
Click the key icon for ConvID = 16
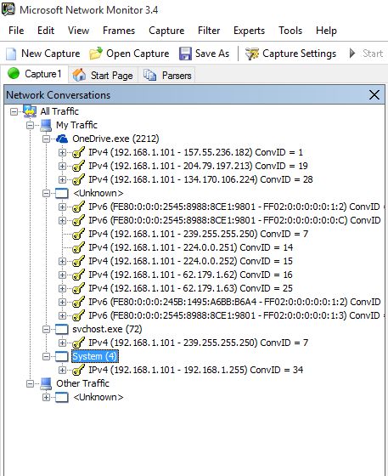(78, 275)
